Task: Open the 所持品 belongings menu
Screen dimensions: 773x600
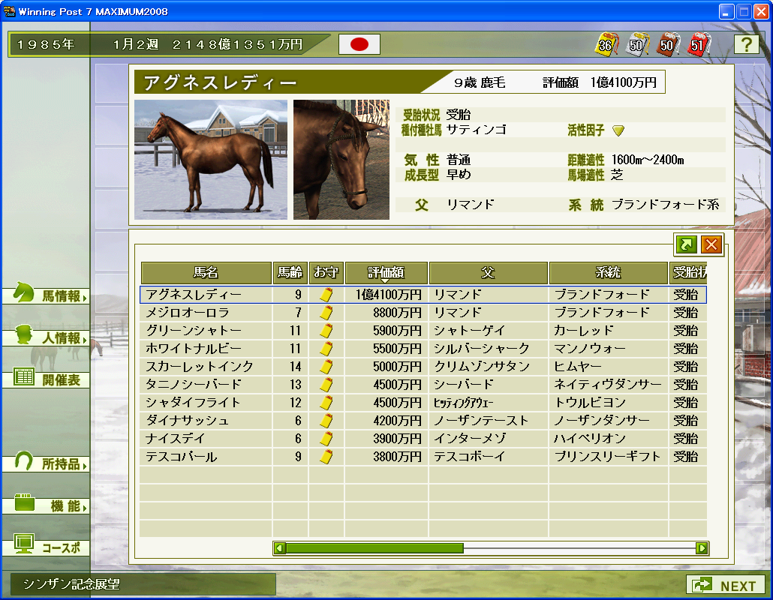Action: pos(47,463)
